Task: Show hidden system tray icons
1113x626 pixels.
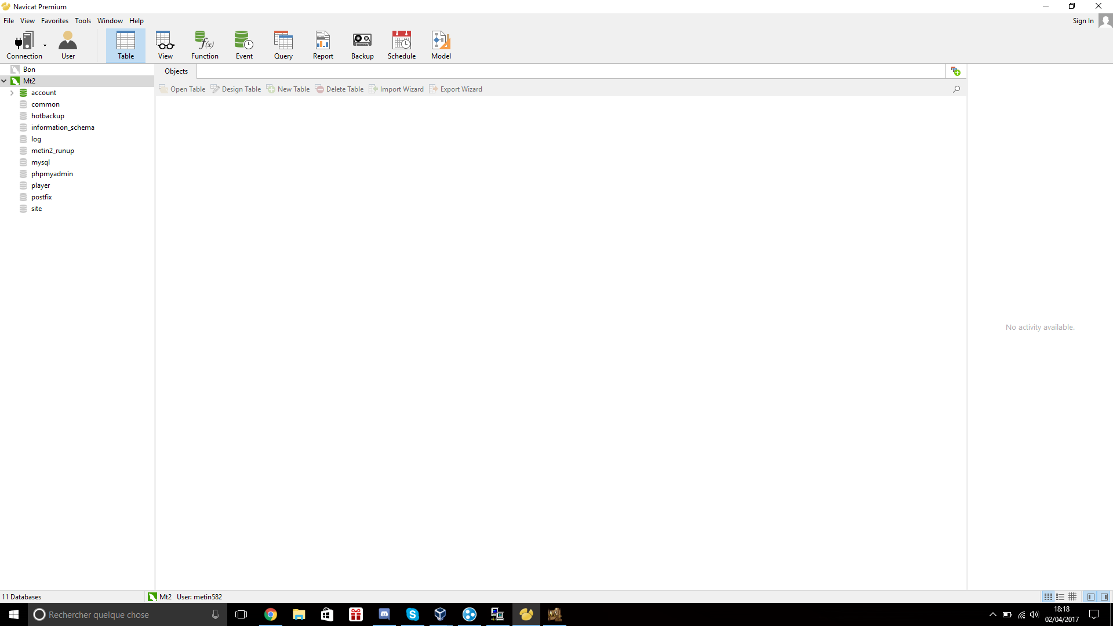Action: tap(993, 614)
